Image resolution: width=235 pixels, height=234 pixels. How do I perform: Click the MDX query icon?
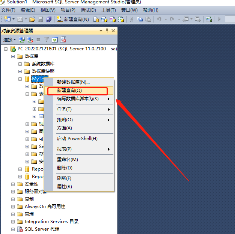click(104, 19)
